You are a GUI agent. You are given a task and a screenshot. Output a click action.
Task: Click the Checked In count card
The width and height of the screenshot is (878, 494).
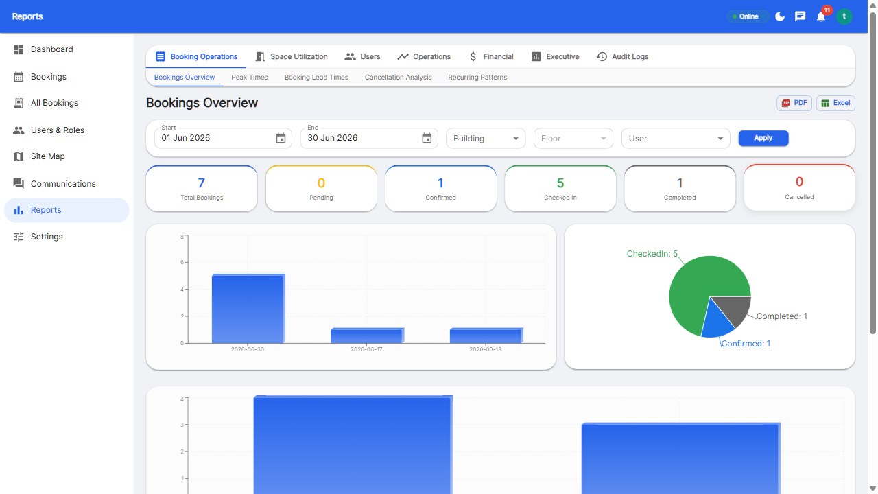[x=560, y=189]
